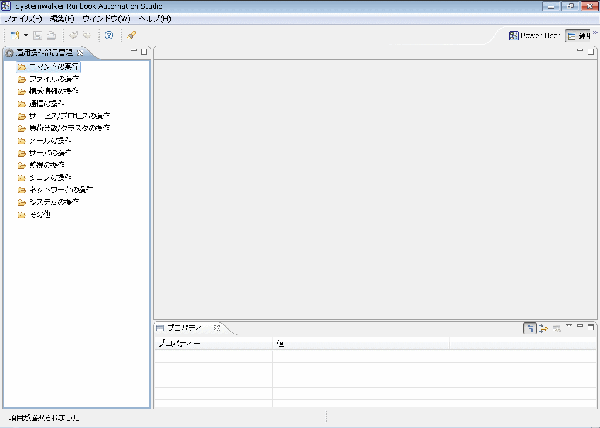Click the Redo arrow icon
The width and height of the screenshot is (600, 428).
point(87,35)
